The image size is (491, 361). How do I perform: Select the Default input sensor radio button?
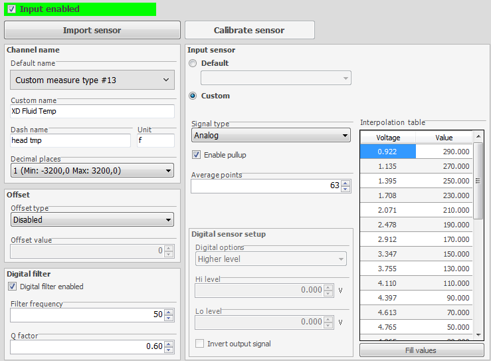click(x=193, y=63)
